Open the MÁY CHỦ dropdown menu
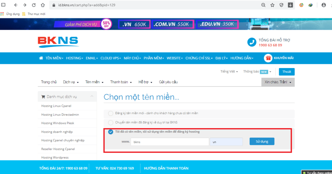332x174 pixels. [x=132, y=58]
